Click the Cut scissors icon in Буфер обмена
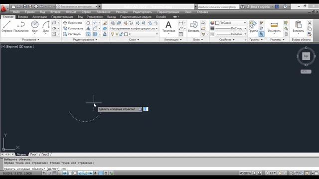The image size is (319, 179). [310, 23]
